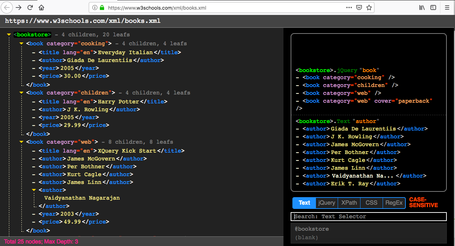The width and height of the screenshot is (455, 246).
Task: Click the site info icon in address bar
Action: [95, 7]
